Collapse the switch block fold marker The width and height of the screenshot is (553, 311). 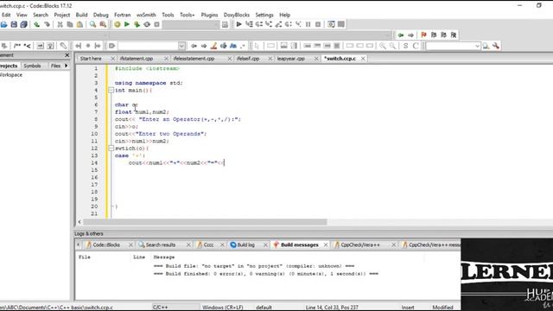[111, 148]
